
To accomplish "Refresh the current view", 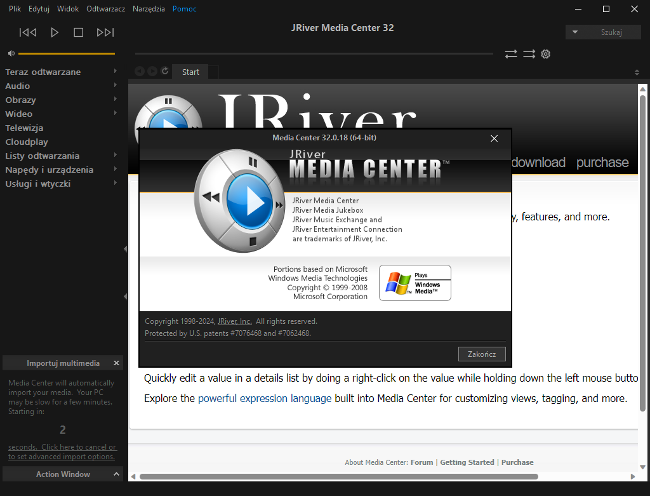I will pyautogui.click(x=165, y=71).
